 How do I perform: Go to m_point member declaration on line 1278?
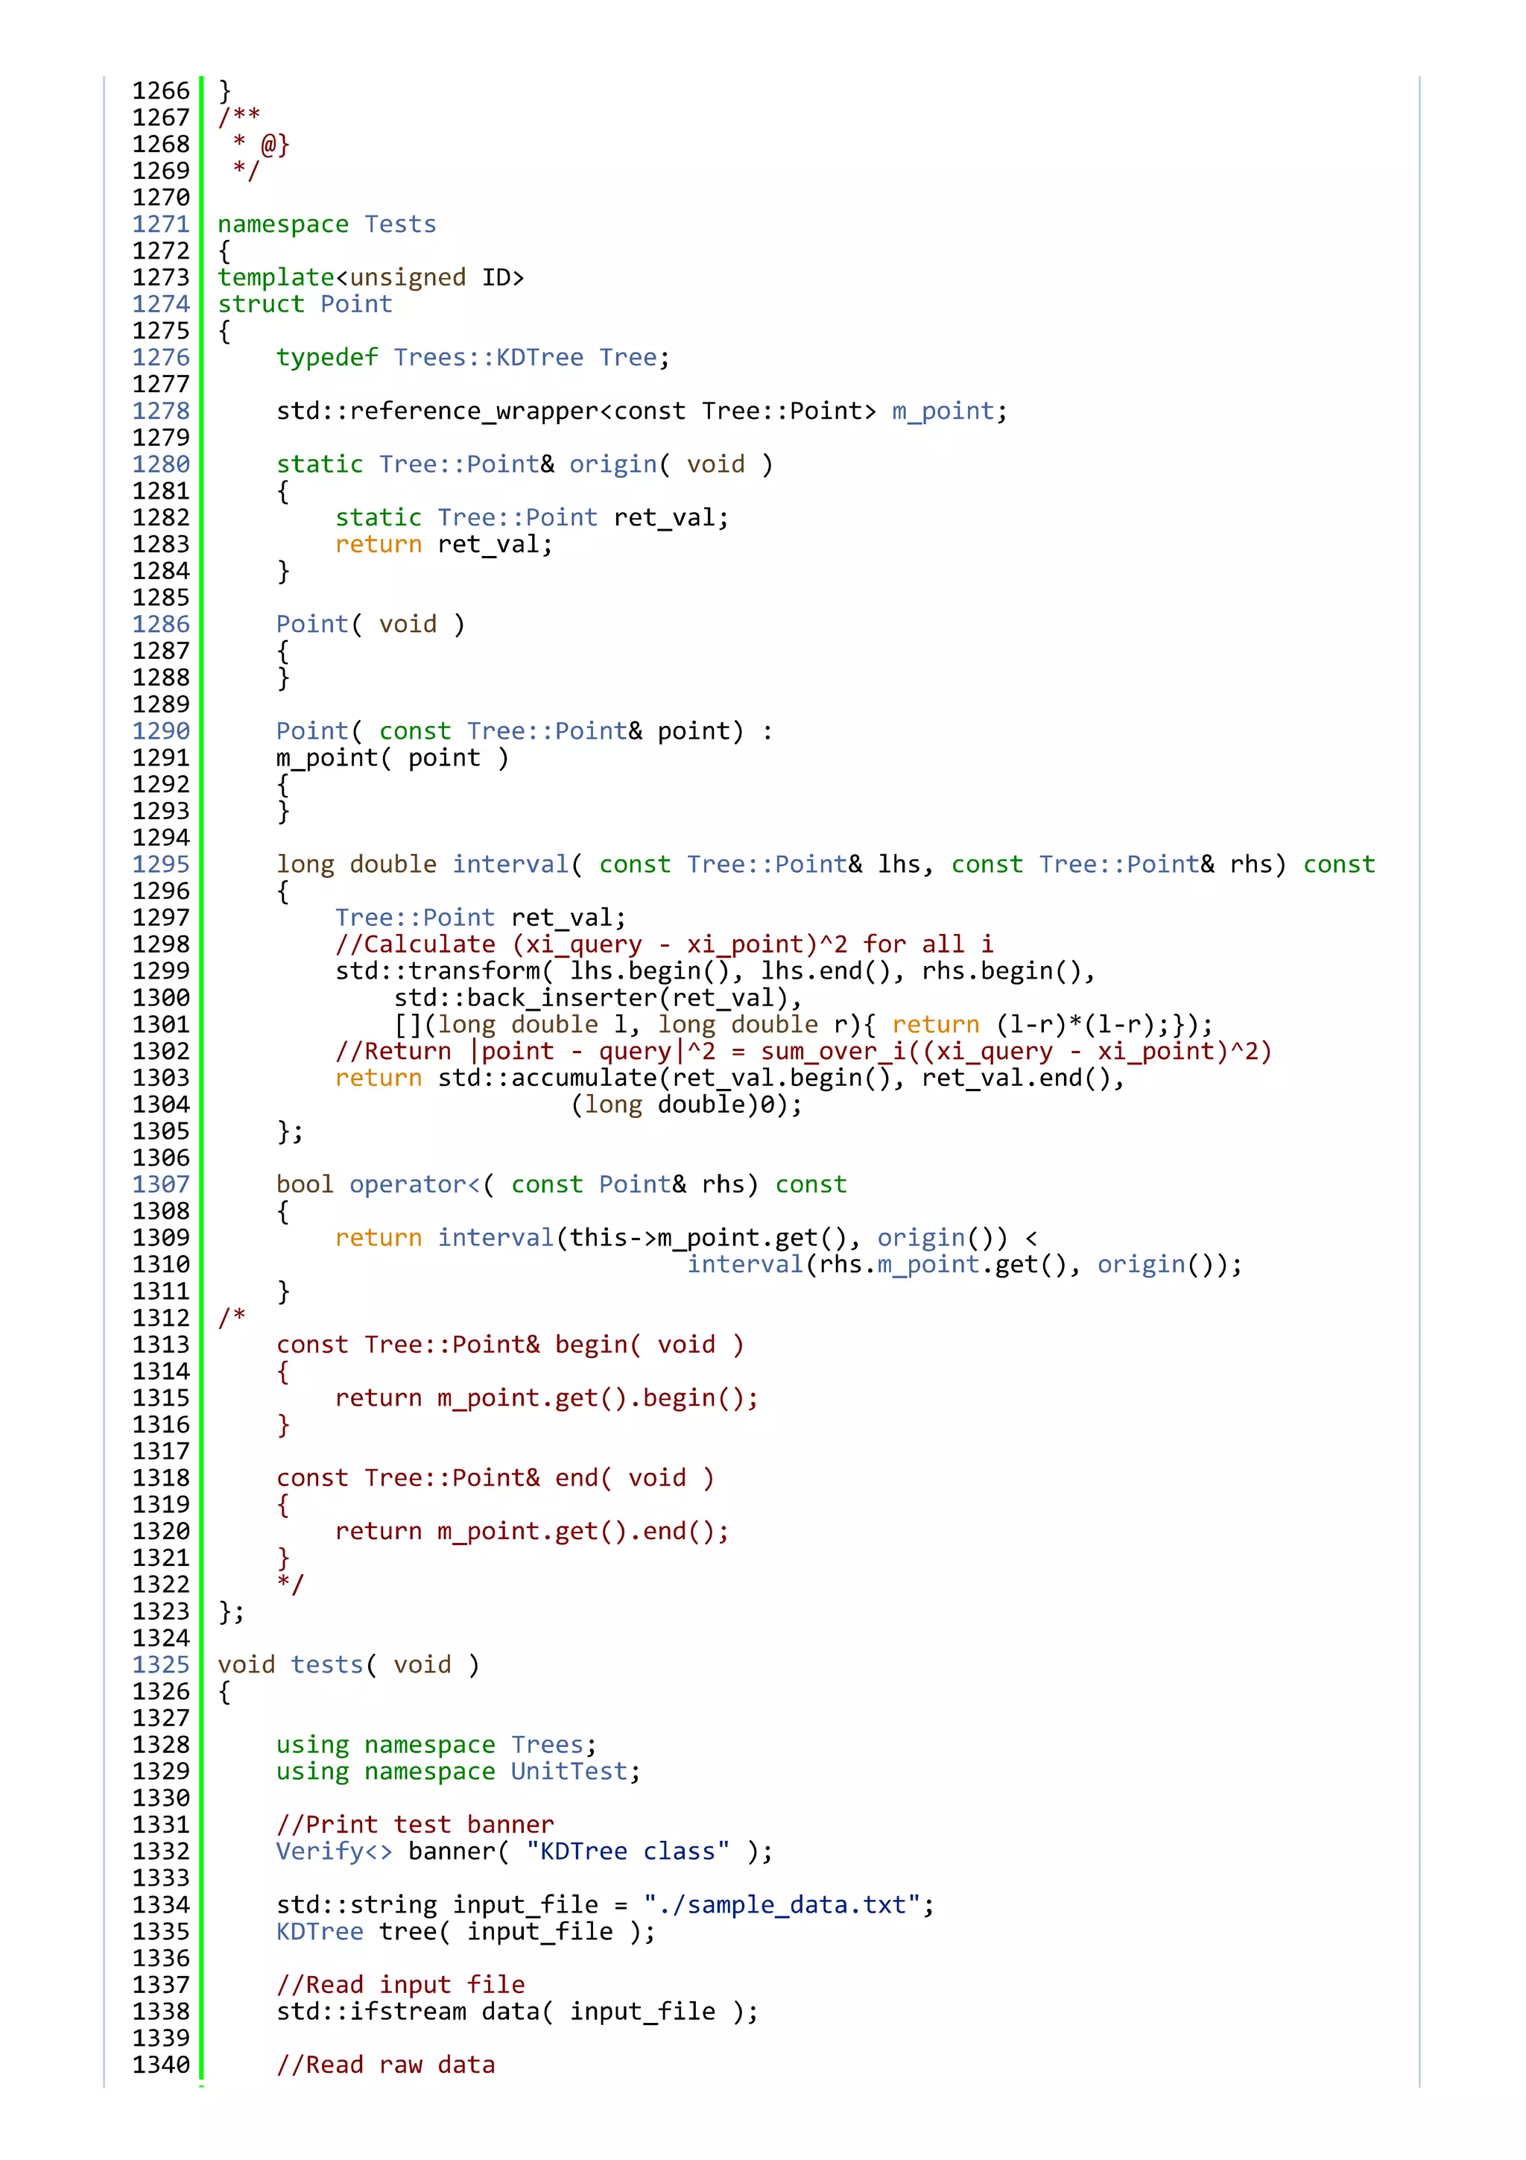[x=943, y=411]
